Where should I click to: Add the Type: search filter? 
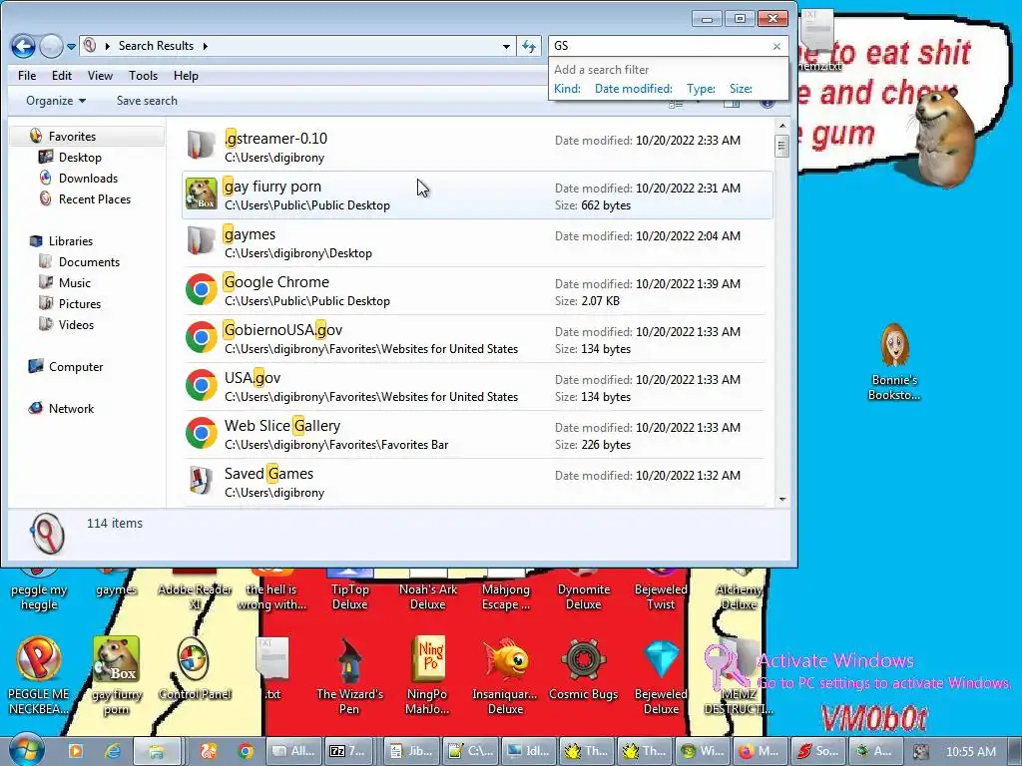701,89
